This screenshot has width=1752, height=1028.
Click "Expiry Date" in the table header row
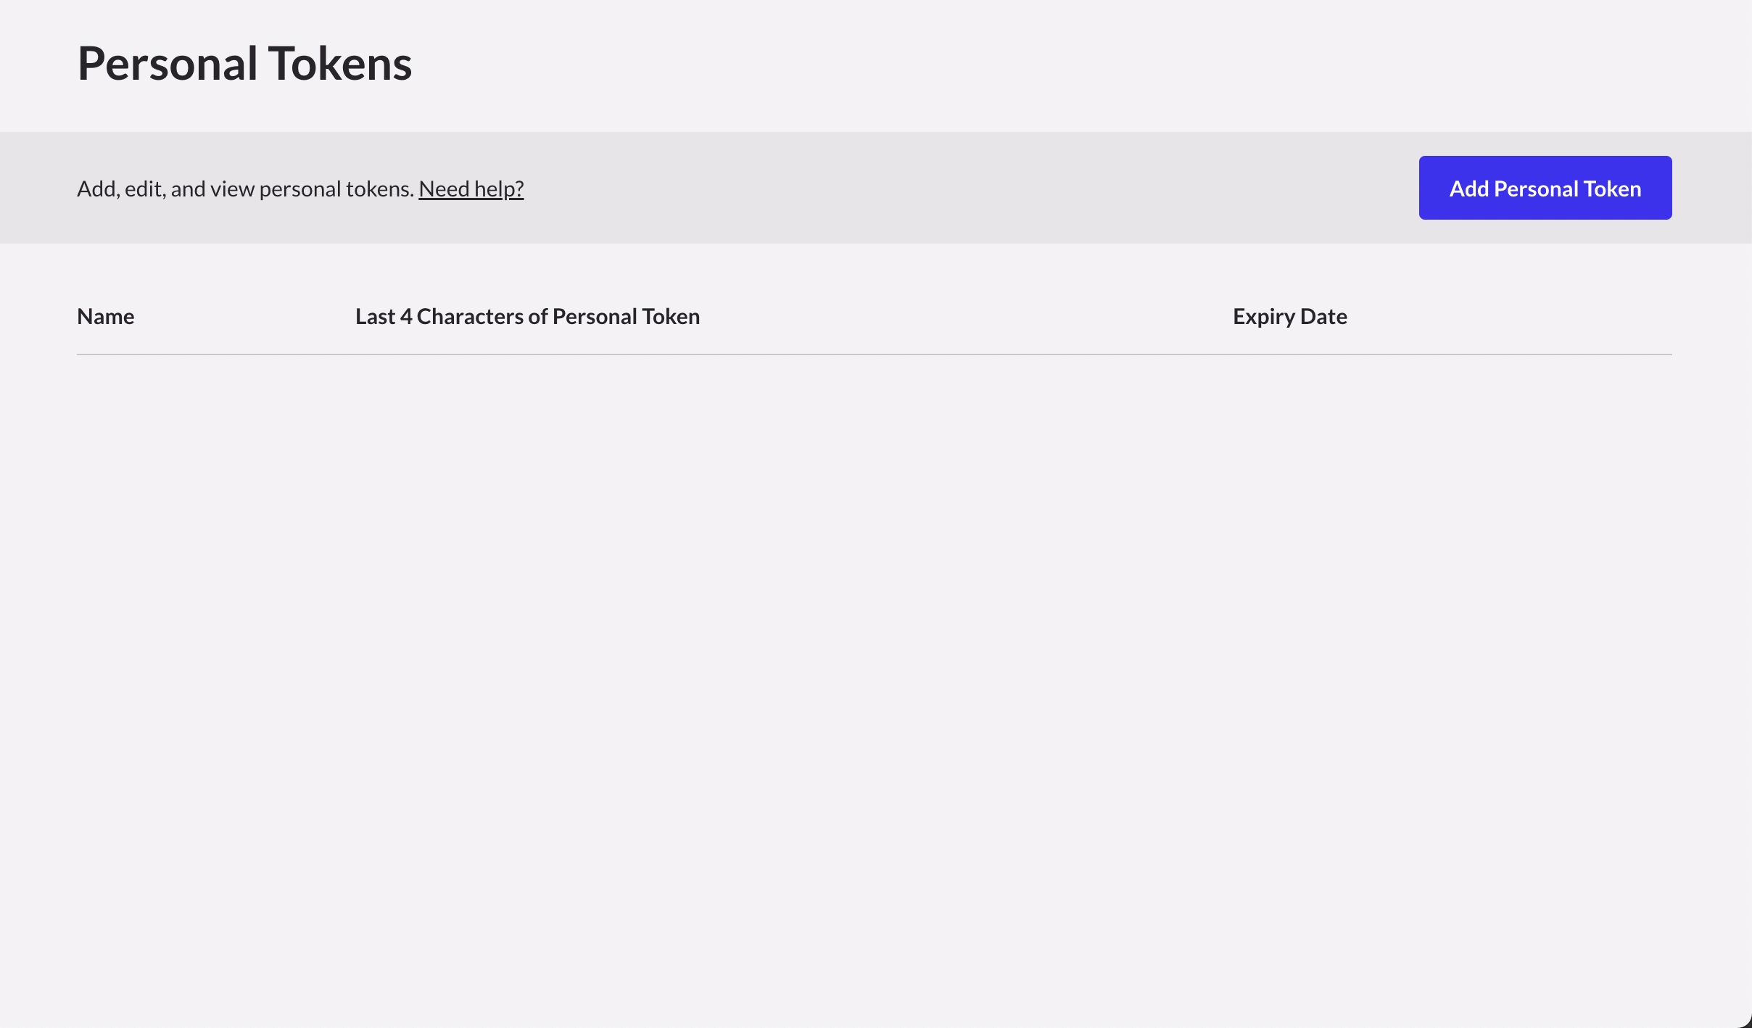[x=1289, y=316]
